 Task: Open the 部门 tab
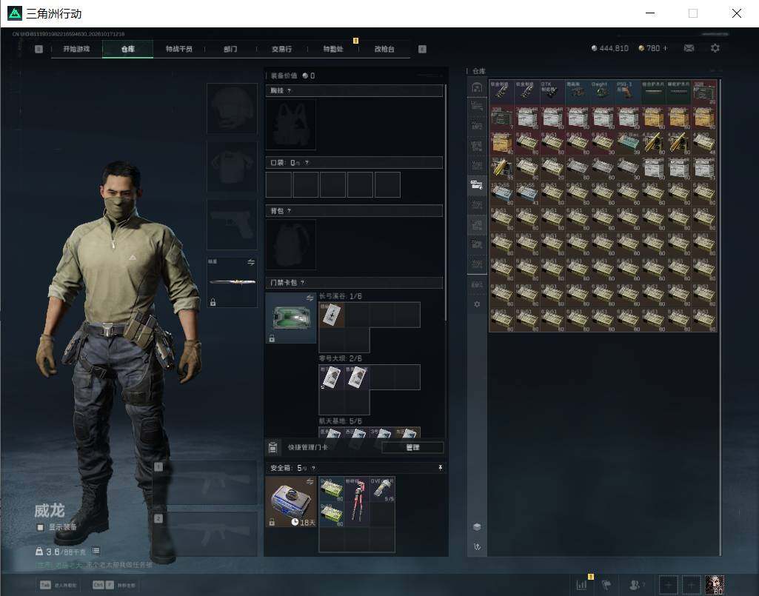pos(230,49)
